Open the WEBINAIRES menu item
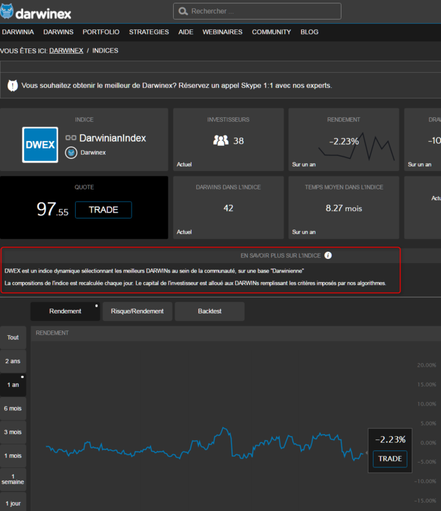The height and width of the screenshot is (511, 441). coord(222,32)
